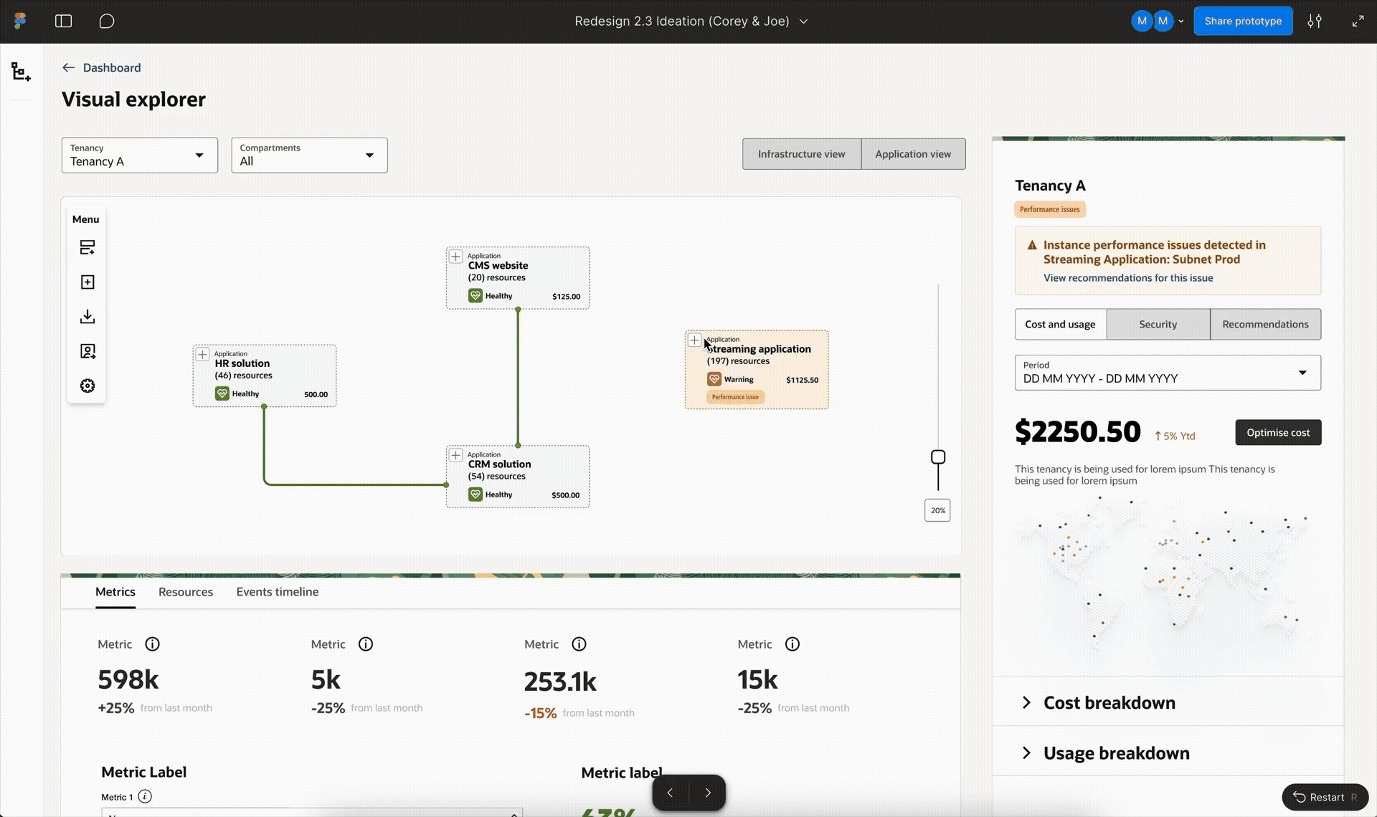Open the settings gear in Menu
Screen dimensions: 1377x817
click(x=87, y=386)
